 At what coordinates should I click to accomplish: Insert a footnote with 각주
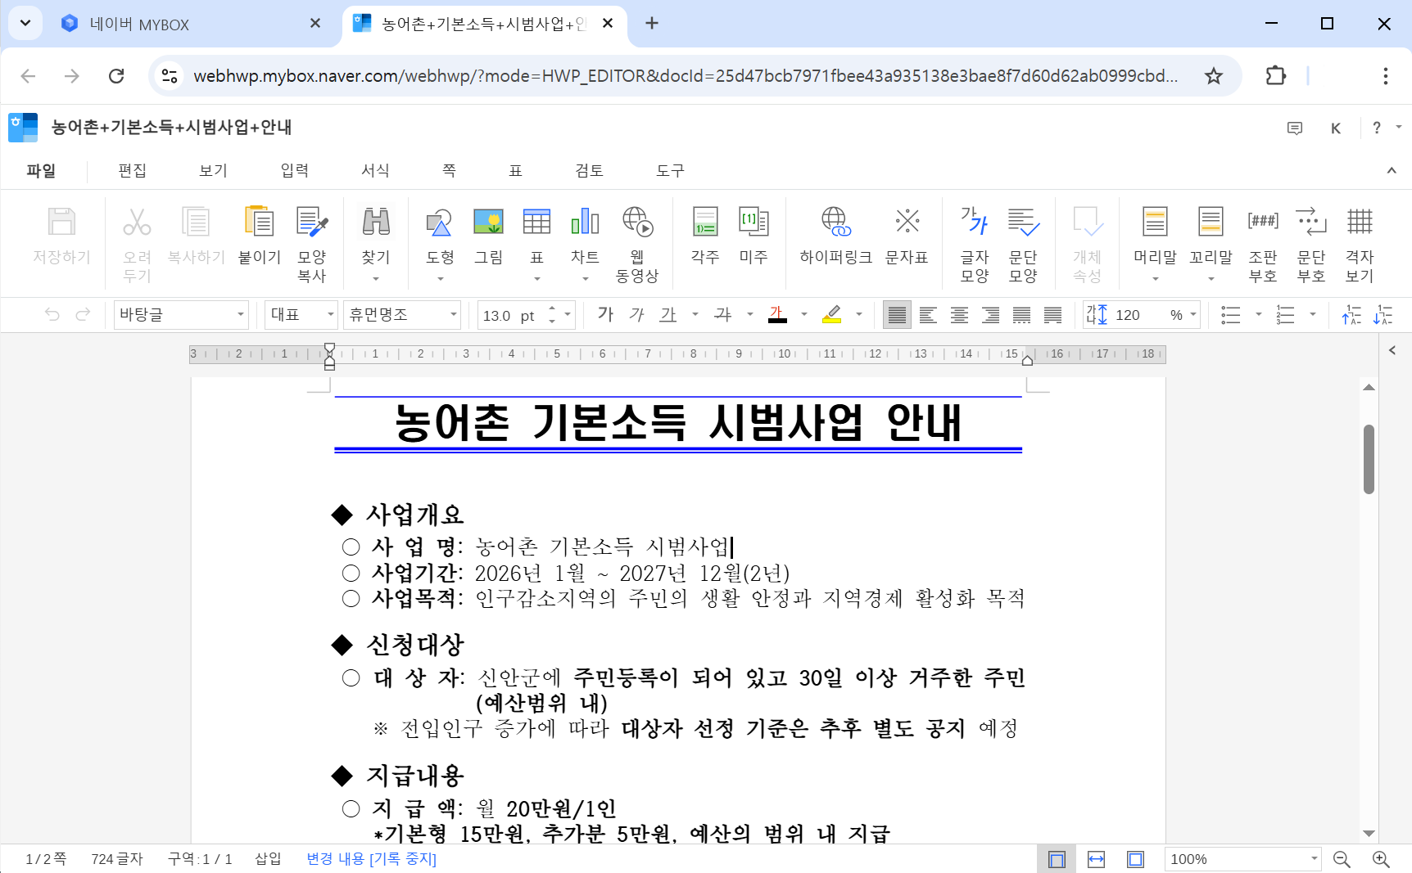pyautogui.click(x=704, y=233)
